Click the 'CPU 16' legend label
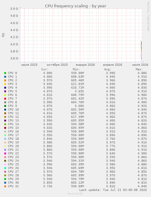This screenshot has width=151, height=197. pyautogui.click(x=13, y=132)
